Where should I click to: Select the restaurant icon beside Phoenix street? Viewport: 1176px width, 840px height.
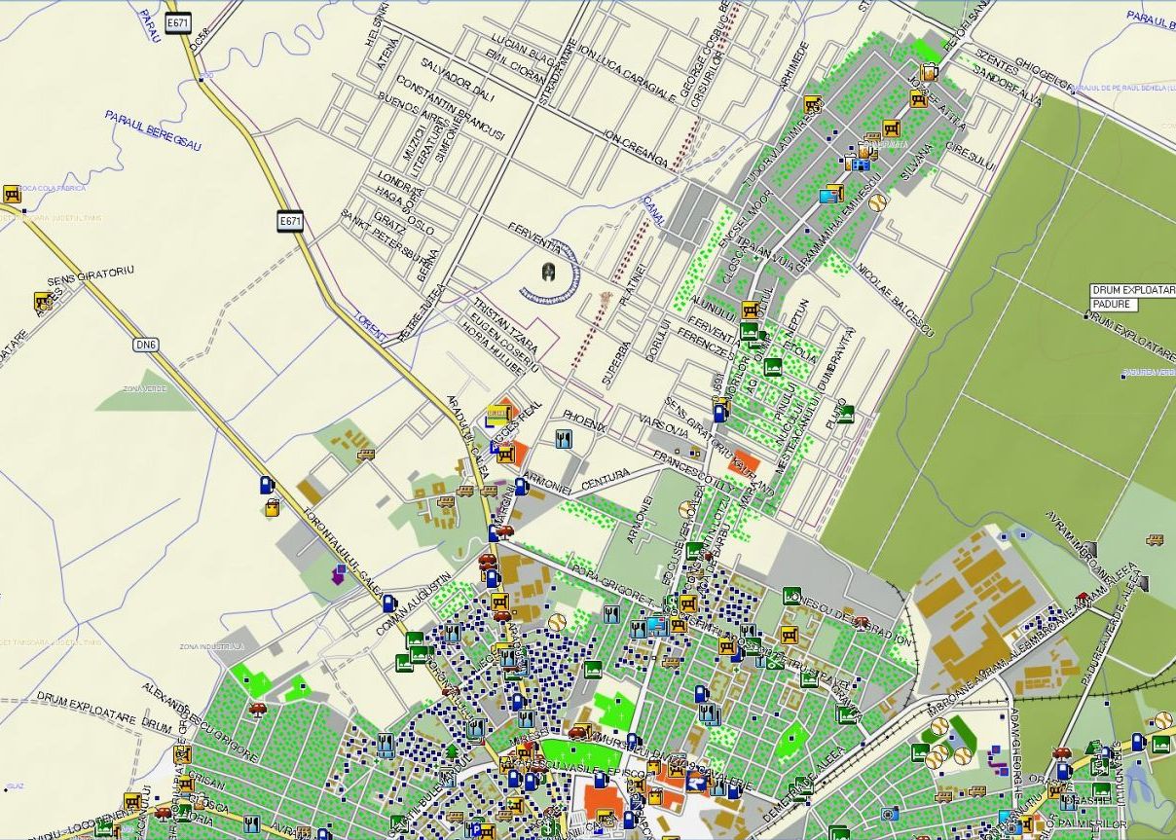coord(563,439)
